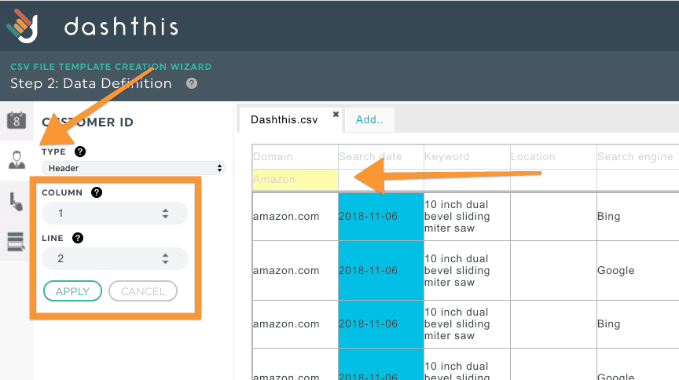Click the Add.. tab
This screenshot has height=380, width=679.
[x=369, y=120]
